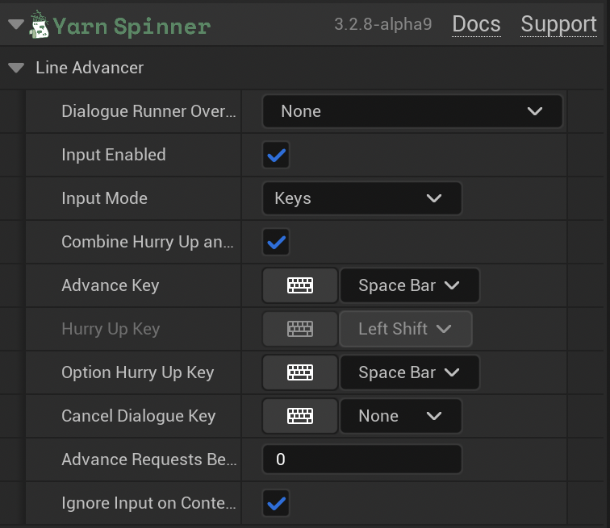This screenshot has width=610, height=528.
Task: Click the Yarn Spinner logo icon
Action: (x=39, y=25)
